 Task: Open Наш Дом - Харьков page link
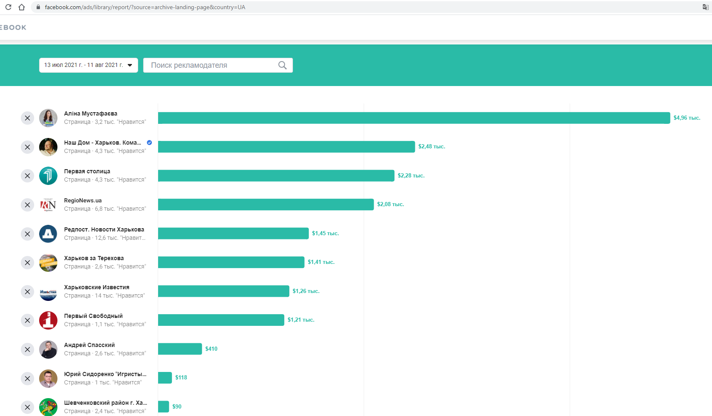(102, 143)
